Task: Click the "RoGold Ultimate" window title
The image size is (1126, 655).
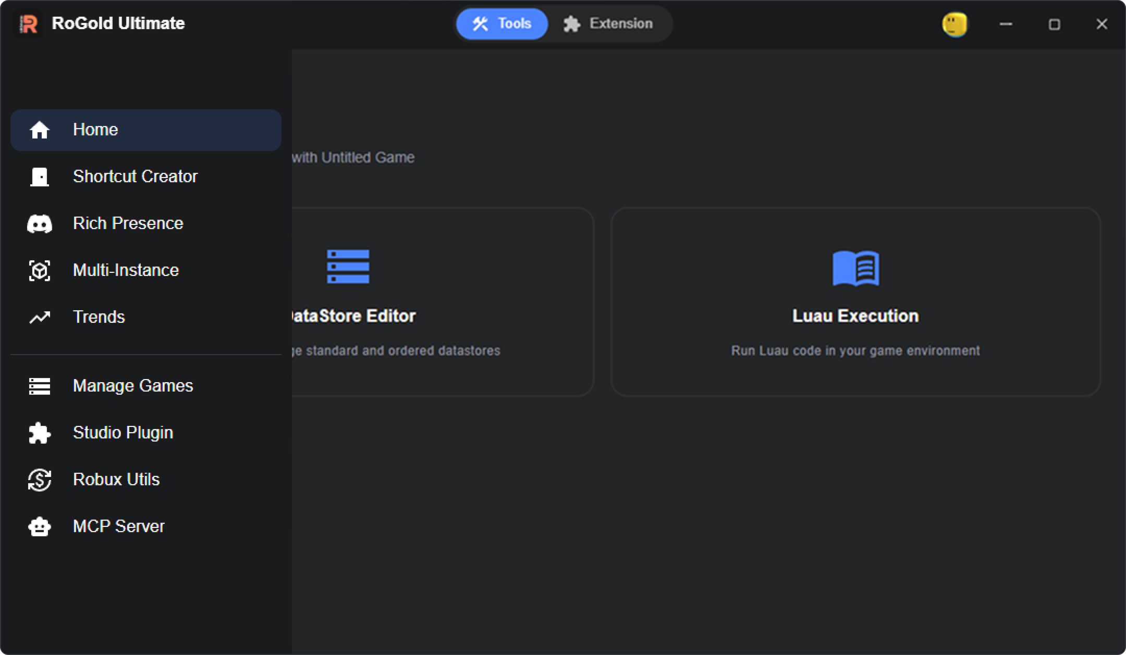Action: 118,23
